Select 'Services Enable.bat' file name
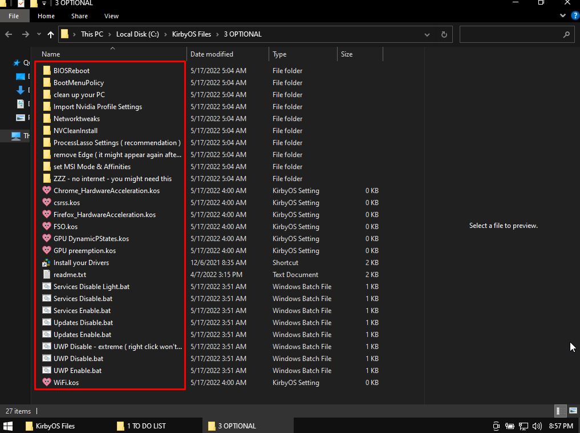This screenshot has height=433, width=580. pyautogui.click(x=82, y=310)
